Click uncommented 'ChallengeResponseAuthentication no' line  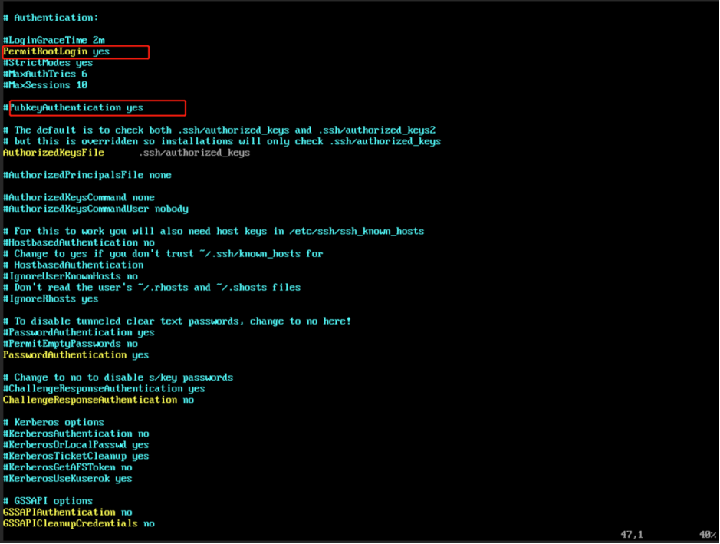point(98,401)
